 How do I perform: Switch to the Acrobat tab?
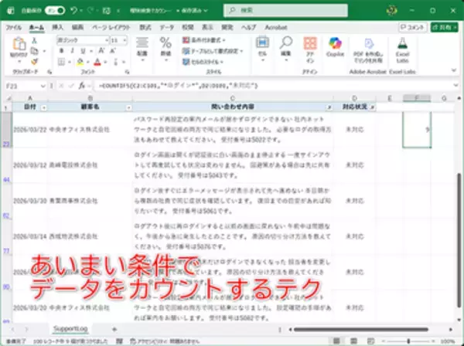[276, 28]
